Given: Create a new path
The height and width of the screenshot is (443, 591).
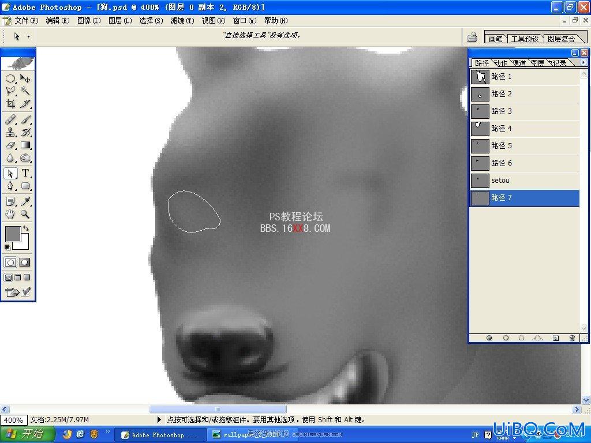Looking at the screenshot, I should click(556, 338).
